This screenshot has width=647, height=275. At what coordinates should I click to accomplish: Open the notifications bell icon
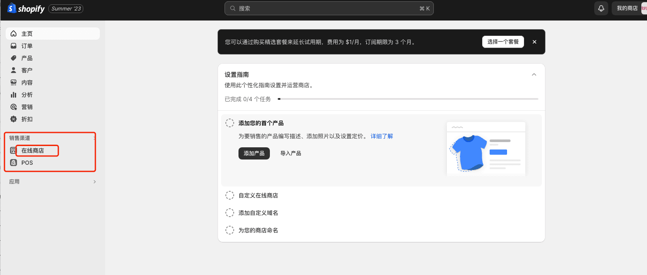(601, 8)
